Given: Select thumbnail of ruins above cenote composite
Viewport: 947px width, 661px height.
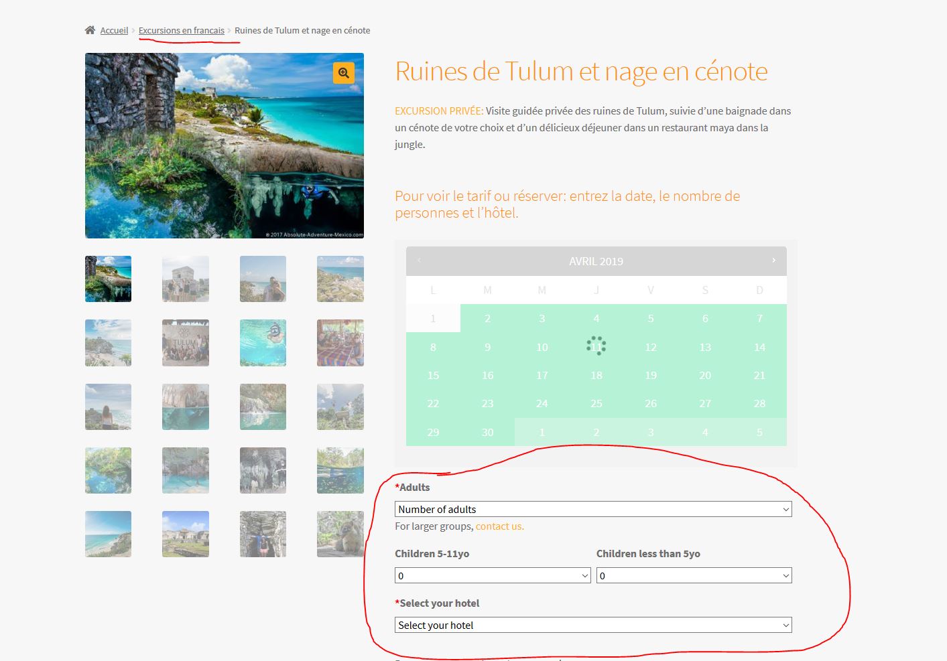Looking at the screenshot, I should pyautogui.click(x=109, y=279).
